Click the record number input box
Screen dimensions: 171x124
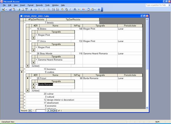(x=40, y=110)
